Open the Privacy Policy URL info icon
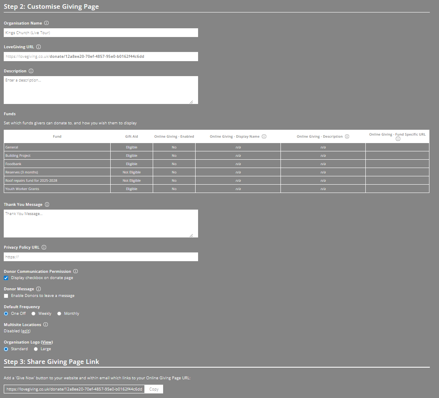 (44, 247)
